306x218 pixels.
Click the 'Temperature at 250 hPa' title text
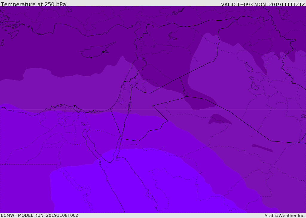tap(33, 4)
